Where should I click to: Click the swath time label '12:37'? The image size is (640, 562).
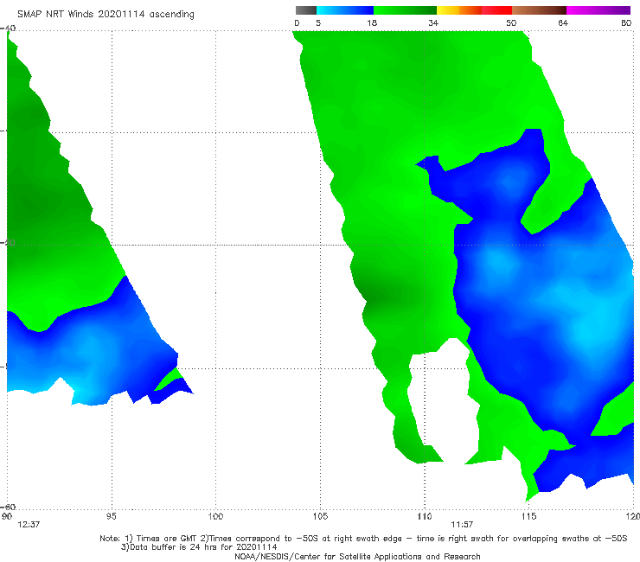coord(29,525)
